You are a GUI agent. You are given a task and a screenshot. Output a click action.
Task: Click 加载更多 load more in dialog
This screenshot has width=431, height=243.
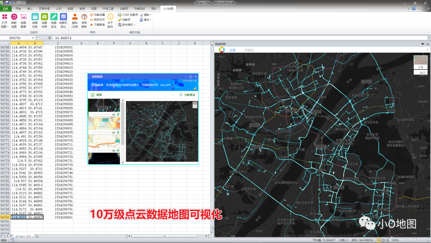[187, 95]
